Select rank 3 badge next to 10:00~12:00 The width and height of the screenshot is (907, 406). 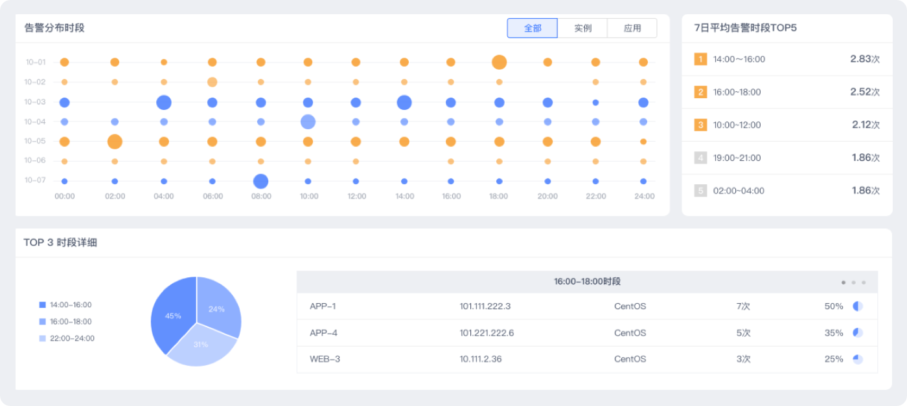(700, 125)
